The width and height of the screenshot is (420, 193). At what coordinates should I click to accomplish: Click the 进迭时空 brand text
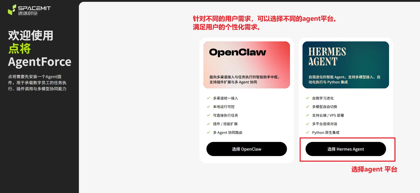click(x=28, y=13)
